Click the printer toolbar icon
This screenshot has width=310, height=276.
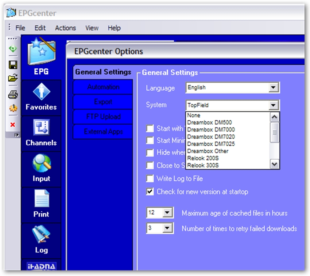pyautogui.click(x=13, y=95)
